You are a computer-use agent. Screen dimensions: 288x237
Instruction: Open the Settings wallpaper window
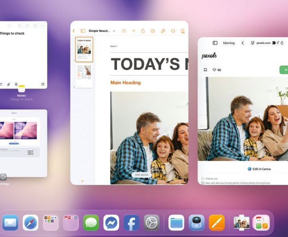point(23,143)
